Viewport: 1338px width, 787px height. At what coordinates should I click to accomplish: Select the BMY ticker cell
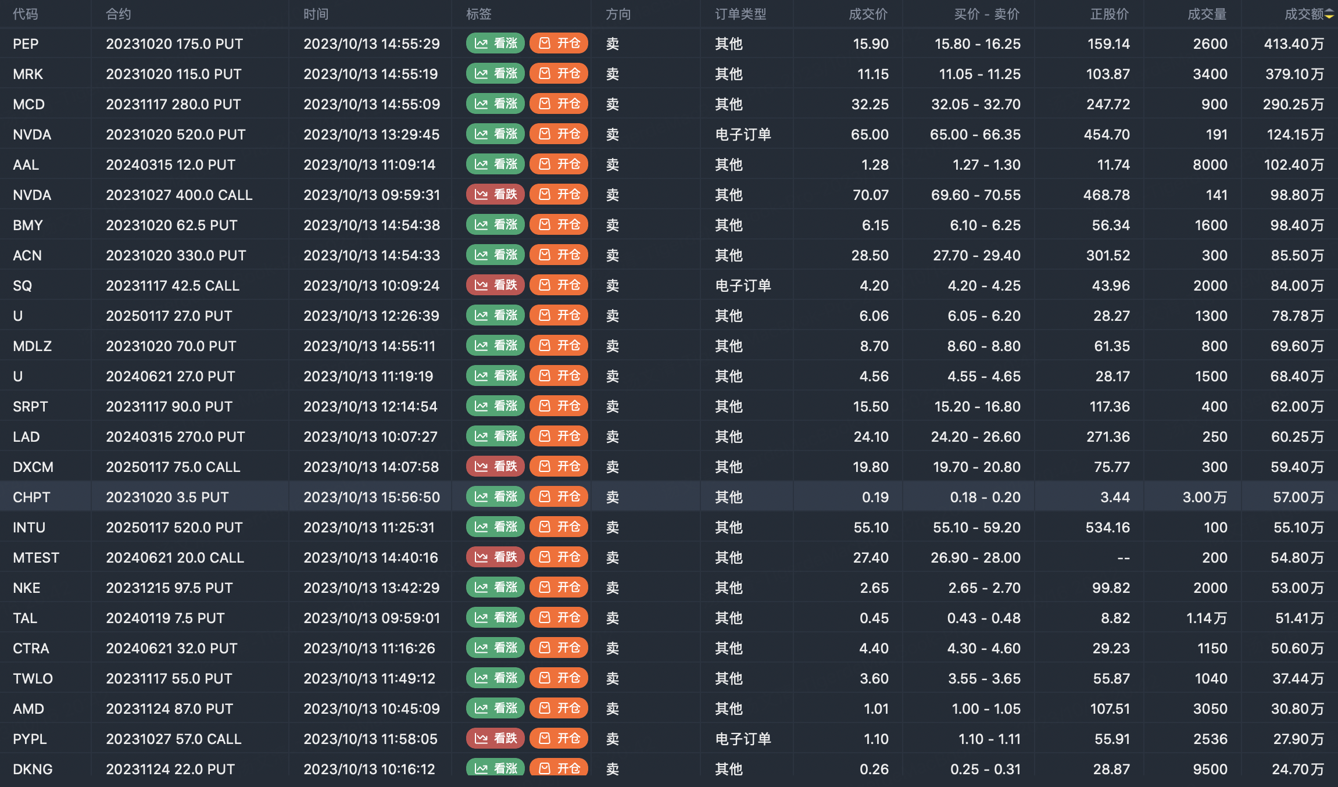coord(28,225)
